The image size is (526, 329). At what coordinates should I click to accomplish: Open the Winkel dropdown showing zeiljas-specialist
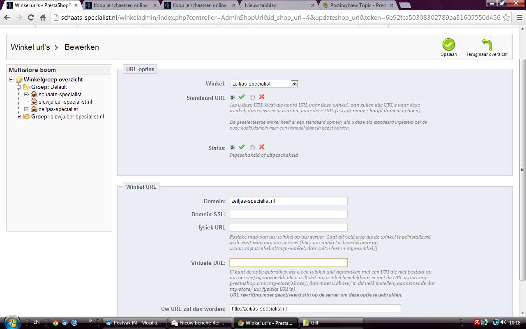coord(264,84)
